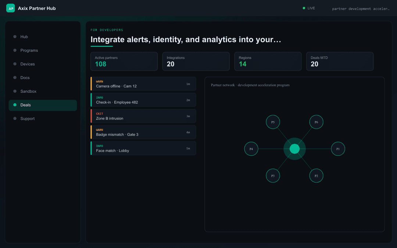The height and width of the screenshot is (248, 397).
Task: Select the Face match Lobby alert
Action: pos(143,148)
